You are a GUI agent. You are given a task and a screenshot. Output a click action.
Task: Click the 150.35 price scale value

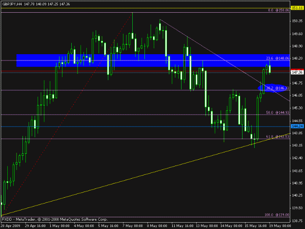298,21
